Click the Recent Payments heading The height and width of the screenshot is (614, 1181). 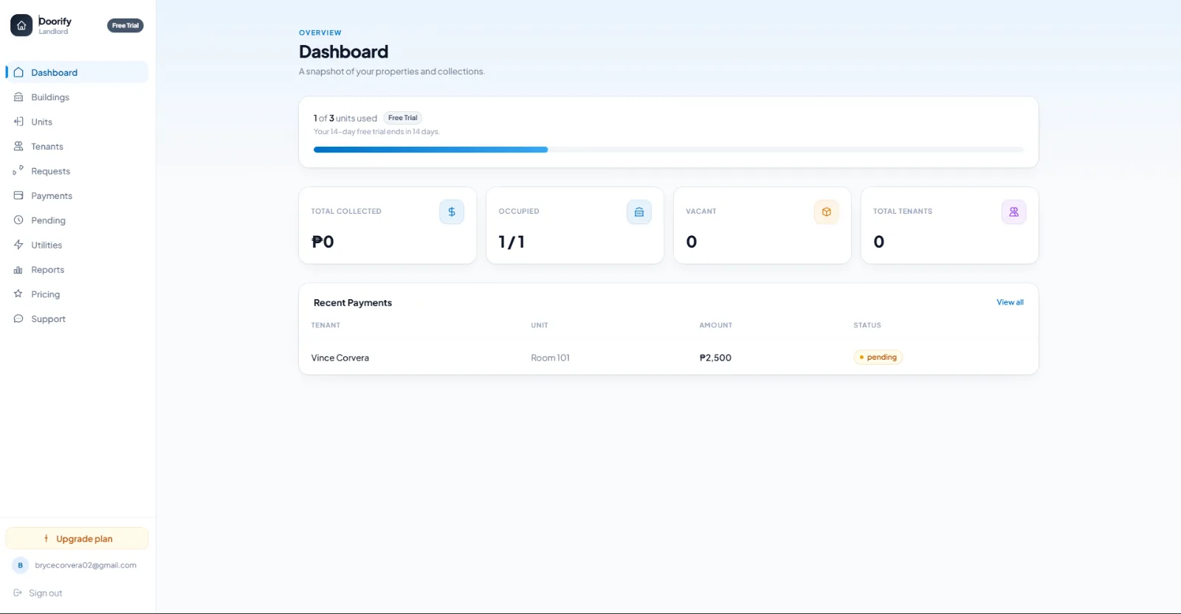(x=353, y=303)
